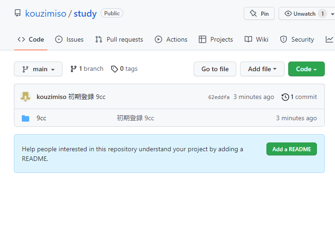Image resolution: width=335 pixels, height=228 pixels.
Task: Click the tags icon
Action: coord(114,69)
